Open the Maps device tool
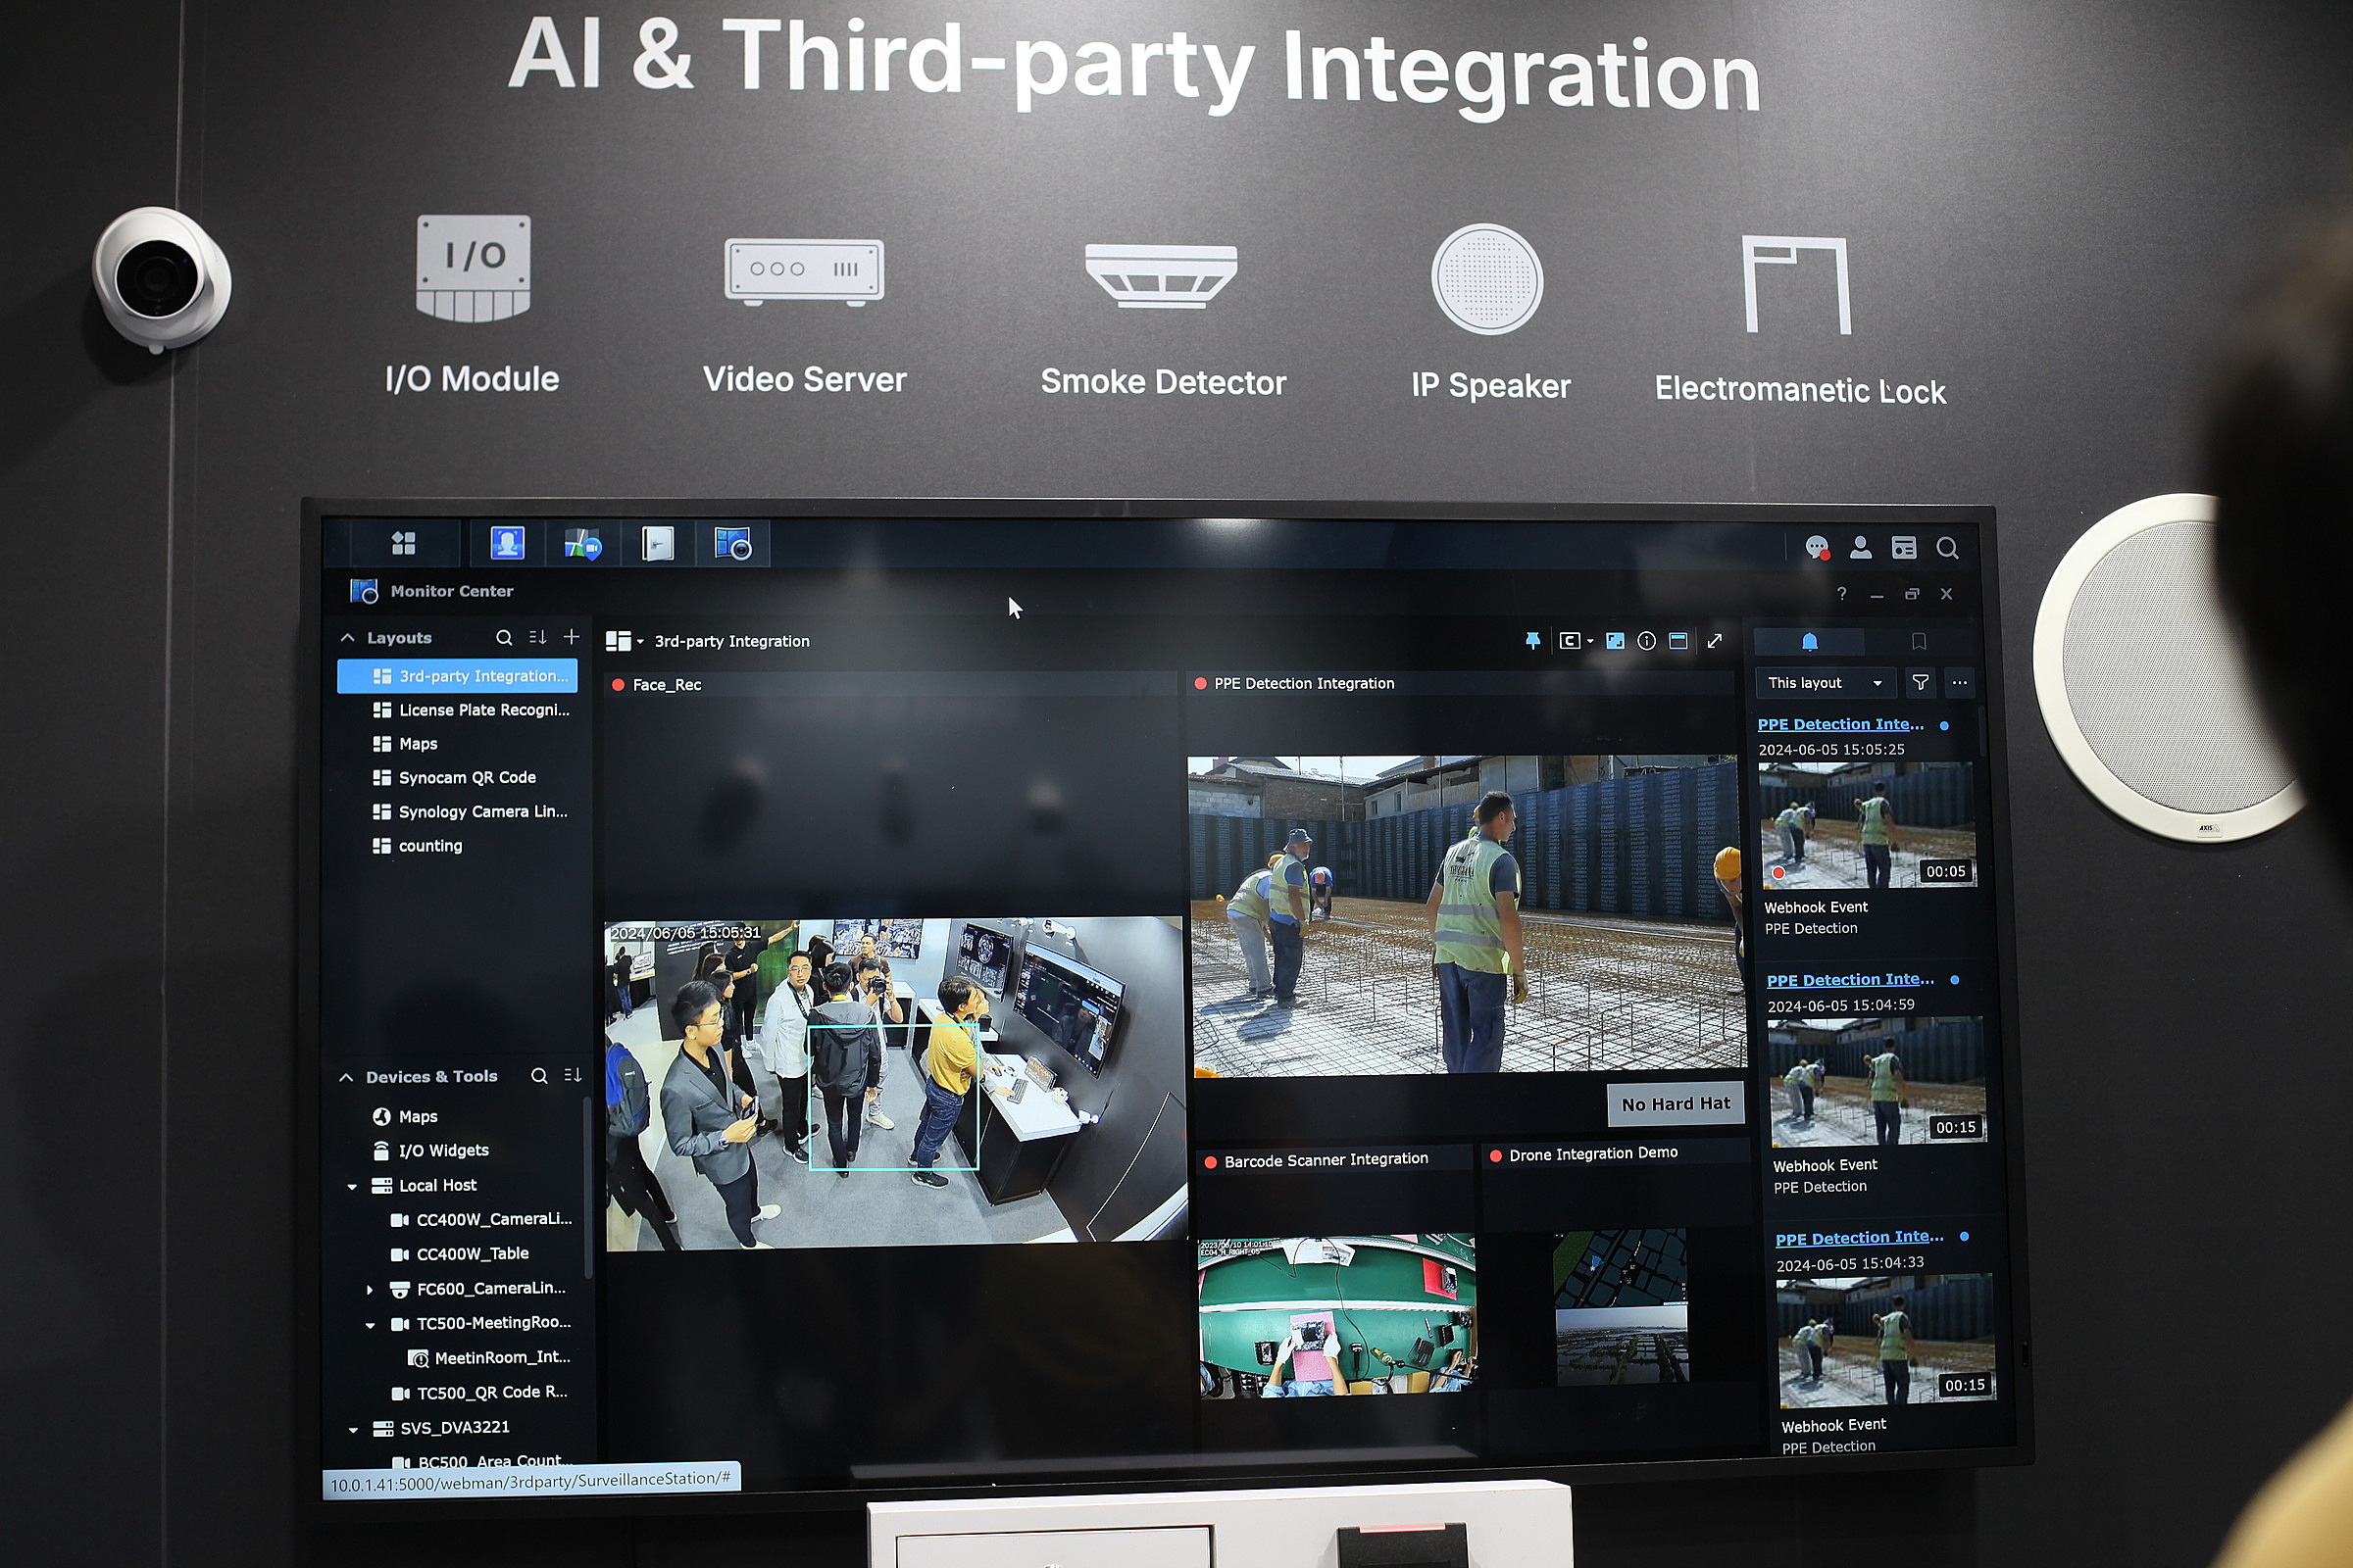 click(x=417, y=1113)
